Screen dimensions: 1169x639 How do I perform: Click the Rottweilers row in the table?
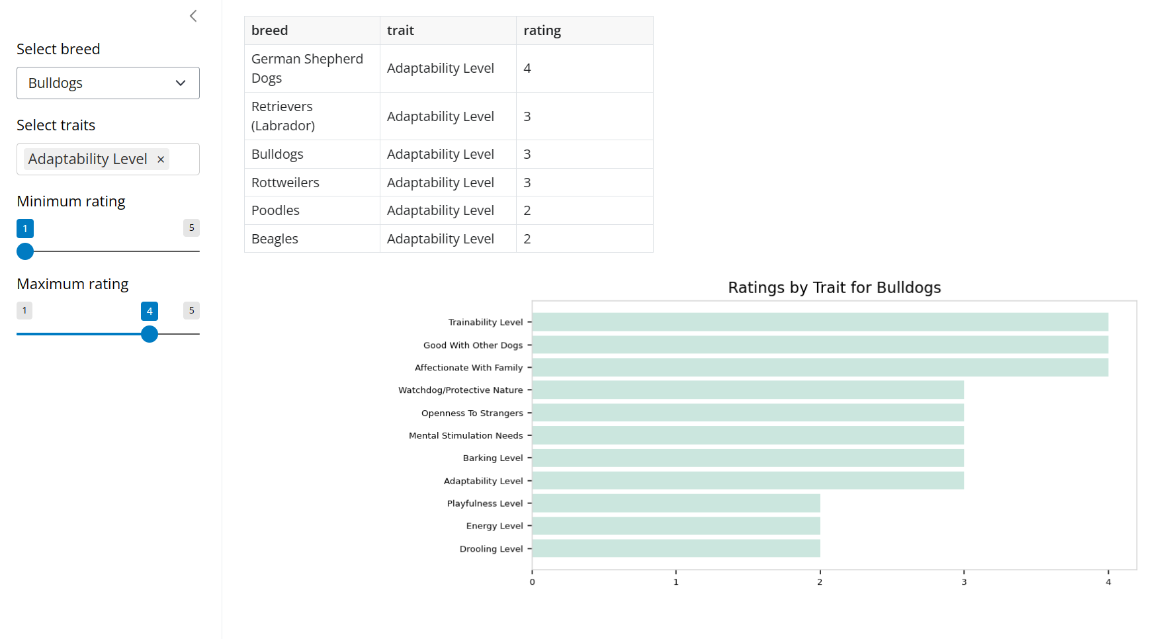point(285,183)
